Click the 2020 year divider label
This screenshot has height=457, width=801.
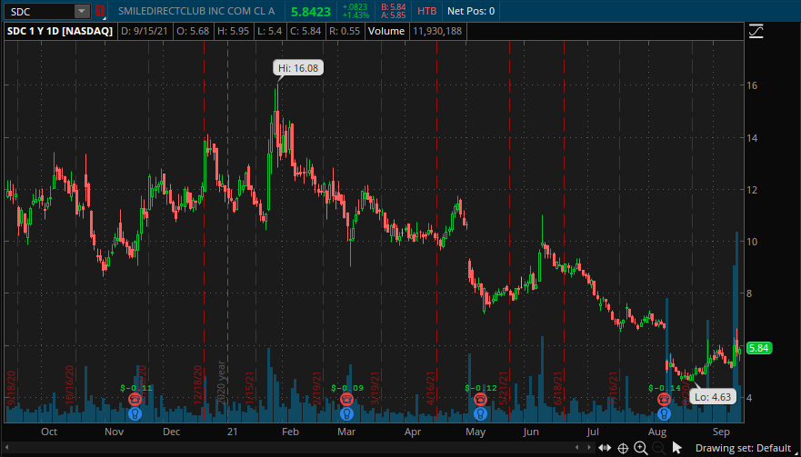click(x=221, y=385)
